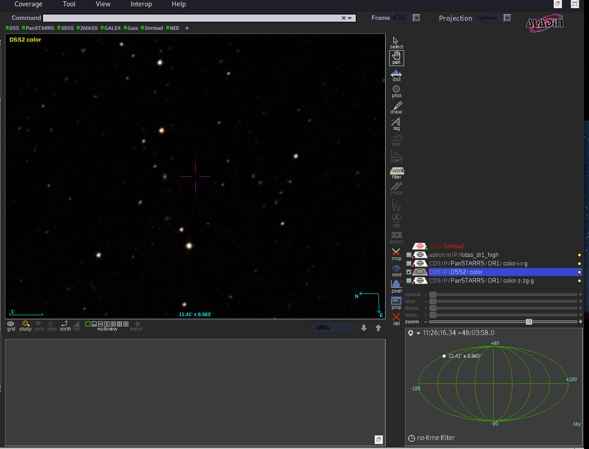Go to next UMa entry with the up arrow
Viewport: 589px width, 449px height.
coord(378,328)
